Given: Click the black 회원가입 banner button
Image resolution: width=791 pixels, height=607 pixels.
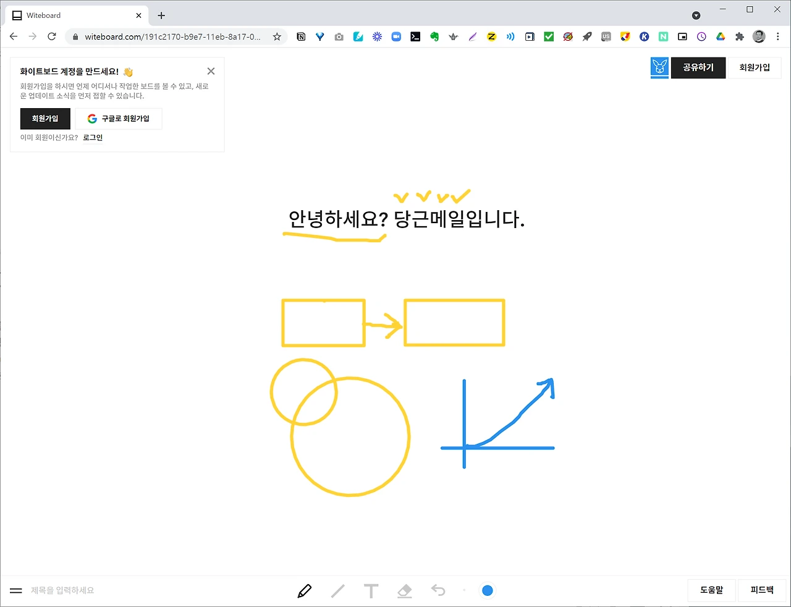Looking at the screenshot, I should (x=45, y=119).
